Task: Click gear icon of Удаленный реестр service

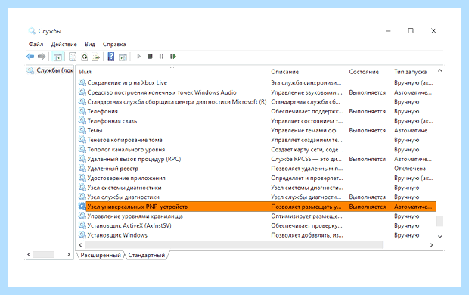Action: point(82,169)
